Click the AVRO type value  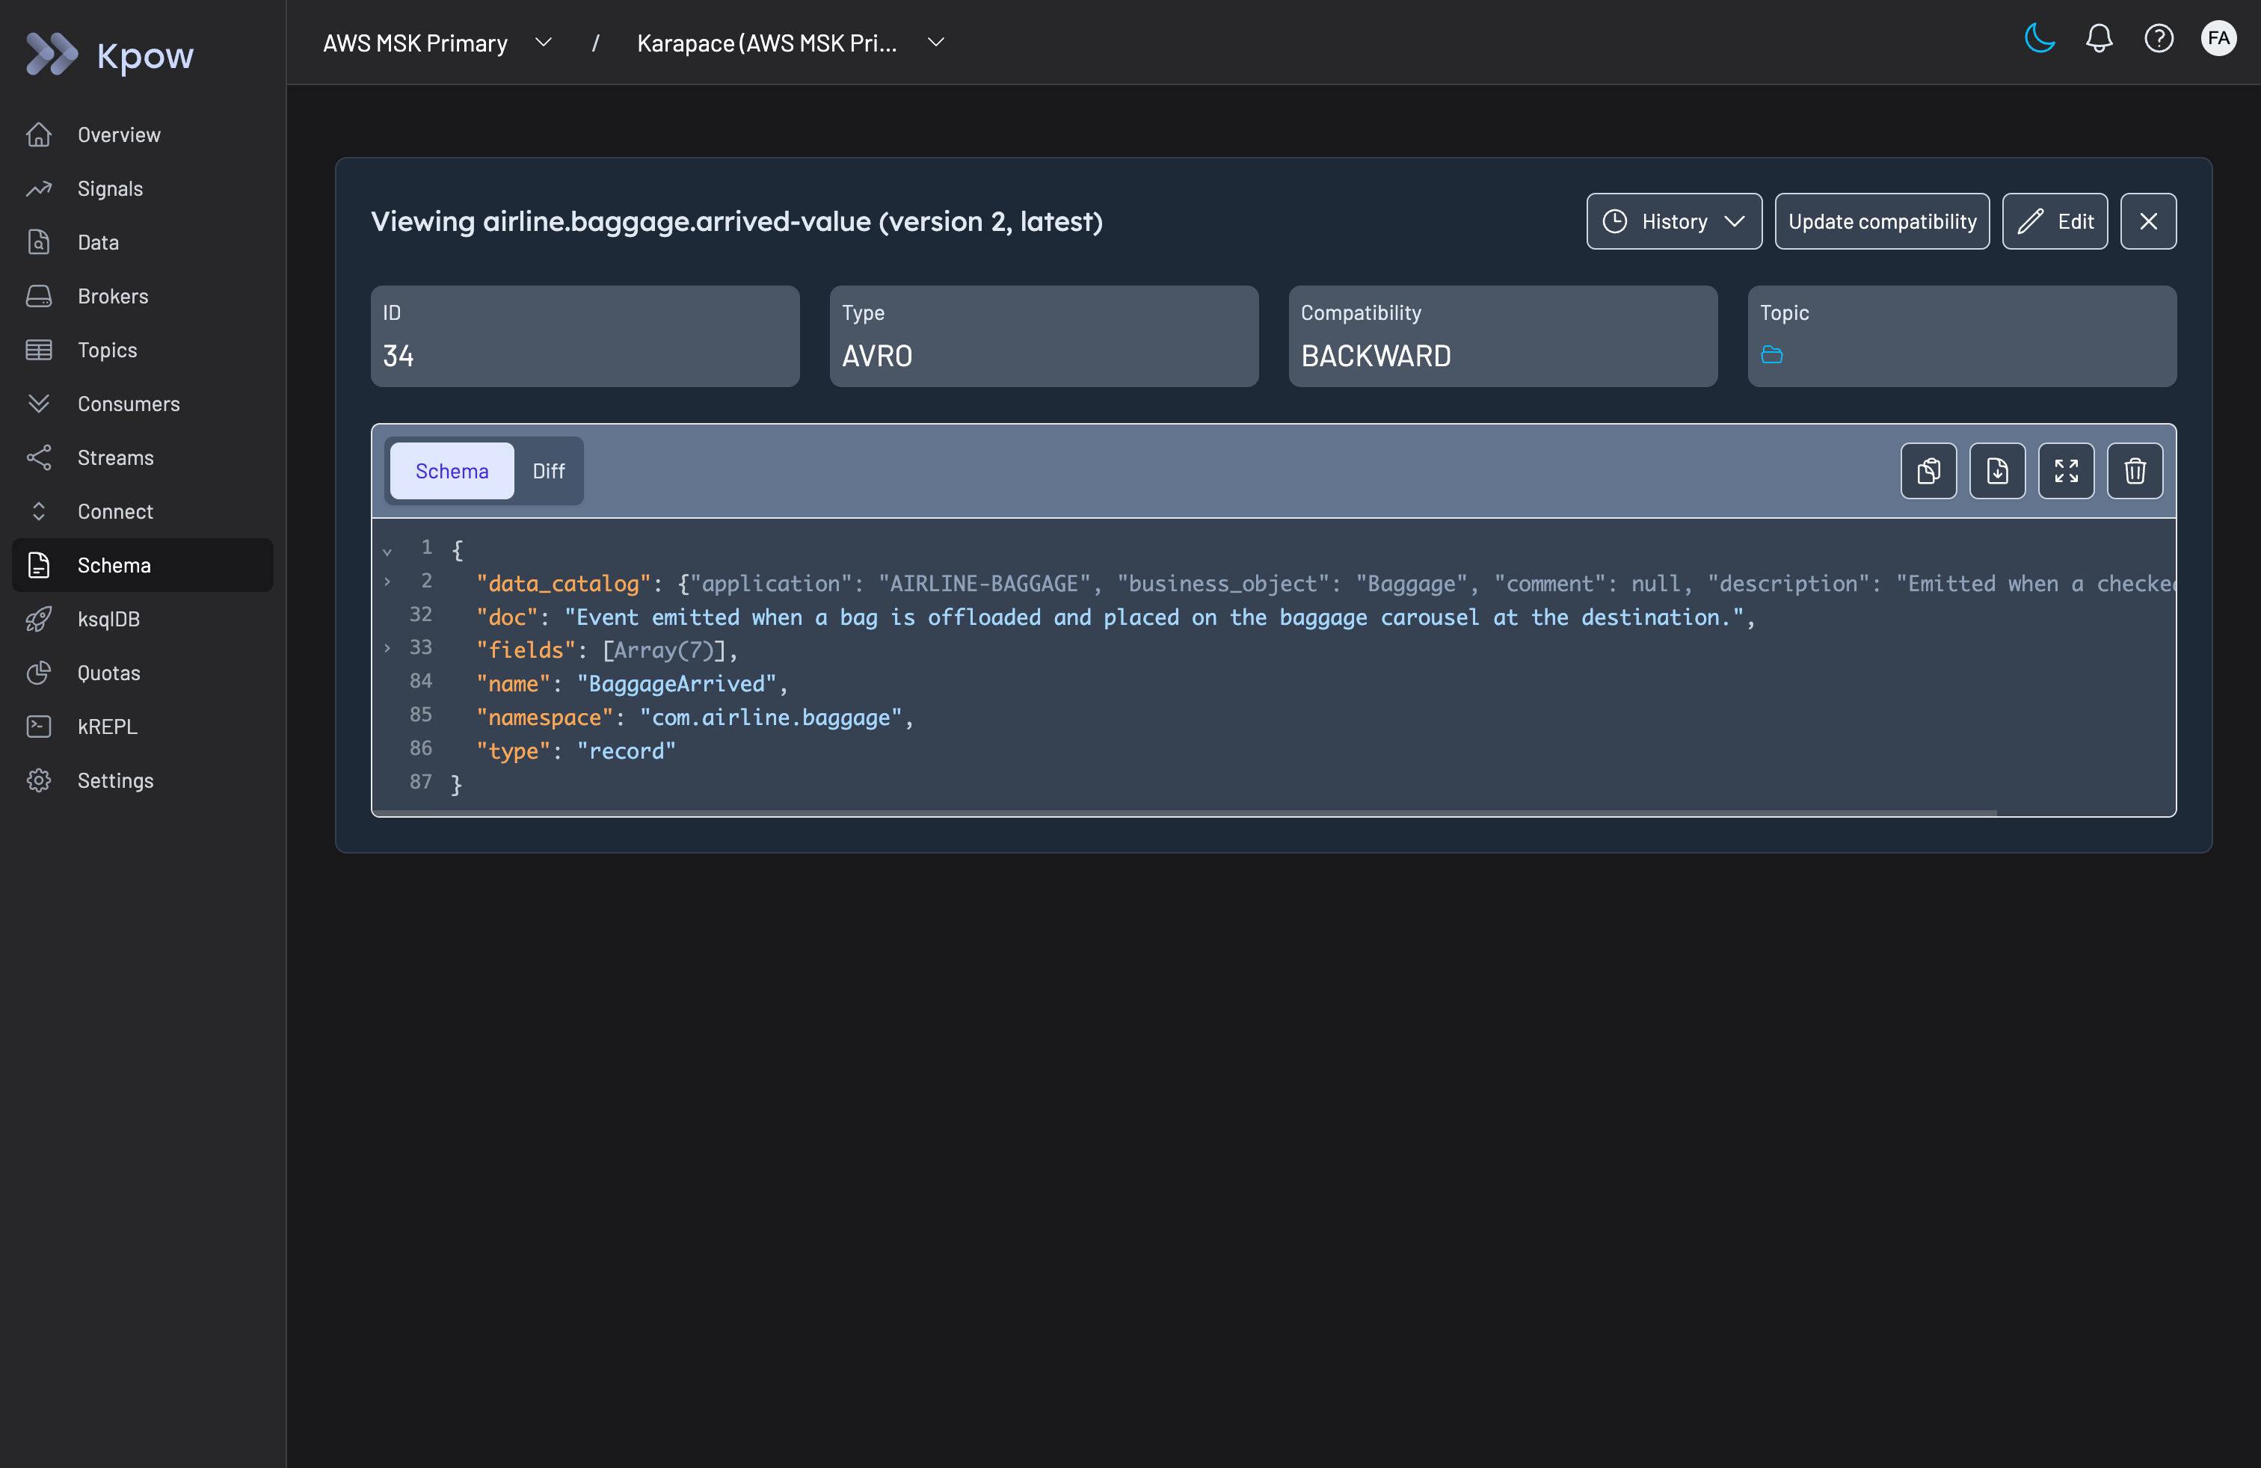click(877, 357)
